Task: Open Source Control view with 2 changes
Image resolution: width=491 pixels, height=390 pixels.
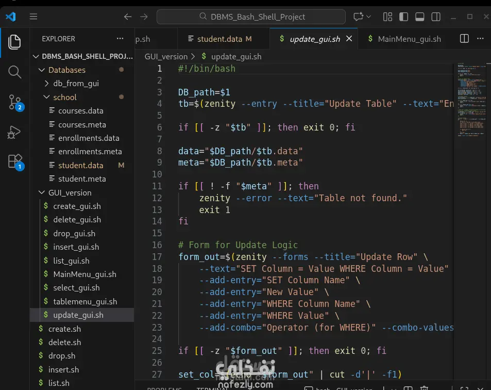Action: click(x=14, y=102)
